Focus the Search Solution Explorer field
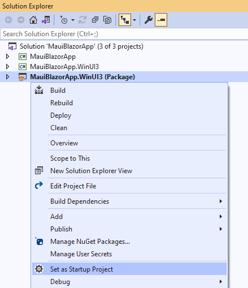 (x=124, y=34)
